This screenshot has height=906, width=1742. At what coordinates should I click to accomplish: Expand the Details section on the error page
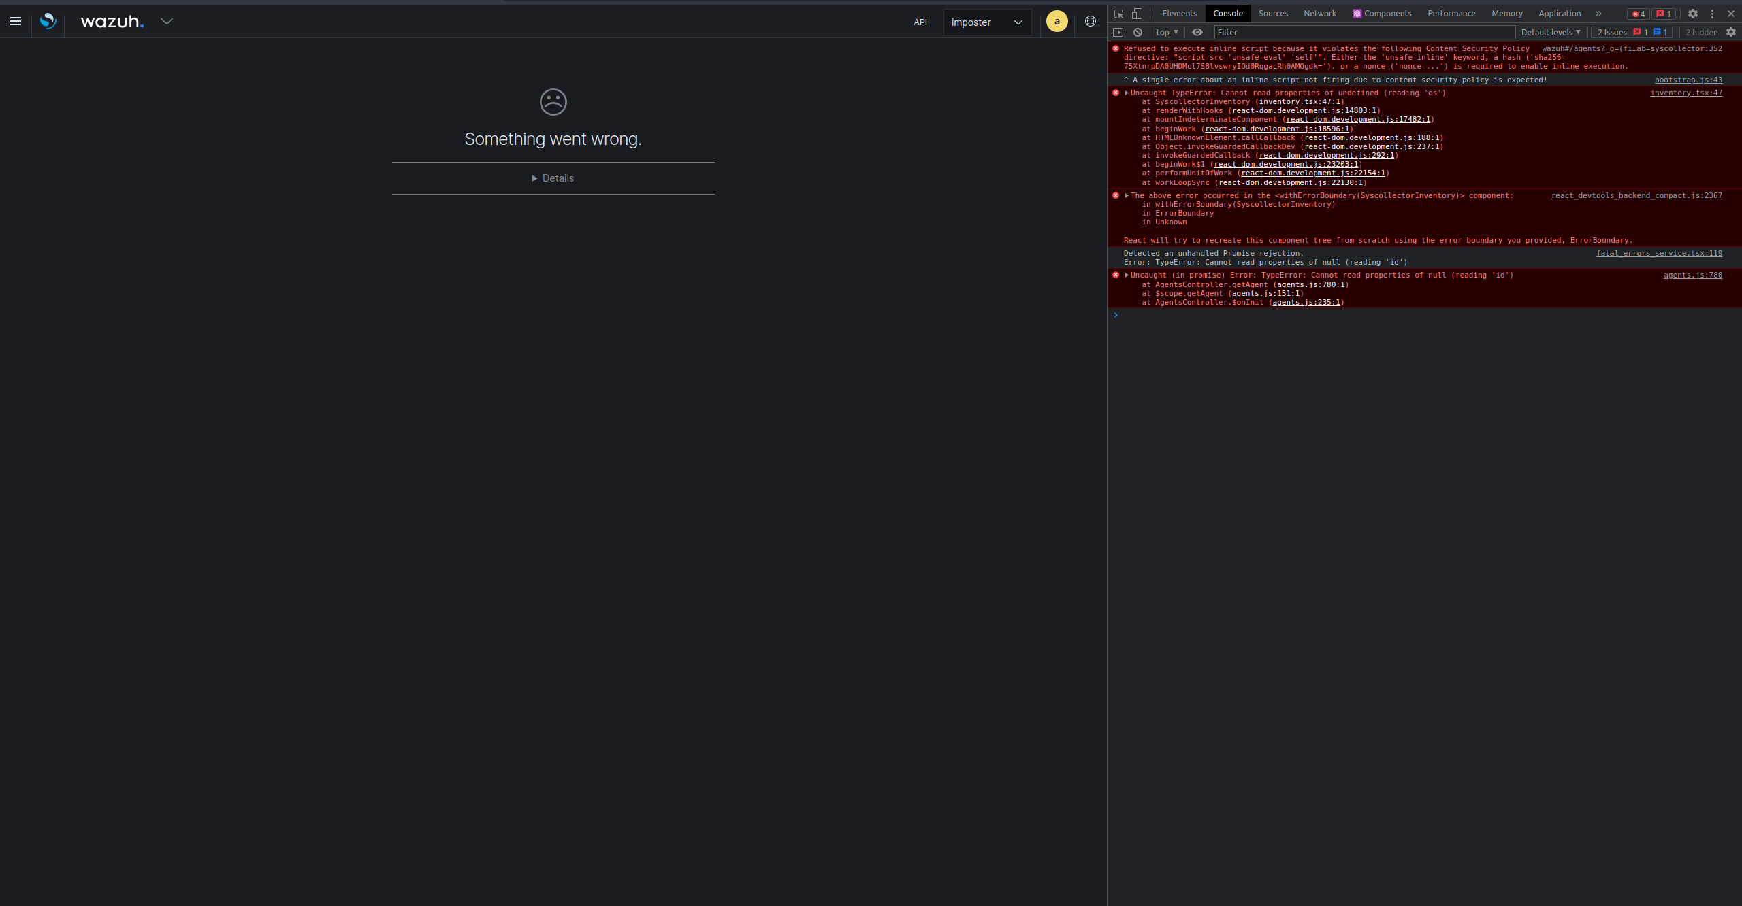[553, 178]
